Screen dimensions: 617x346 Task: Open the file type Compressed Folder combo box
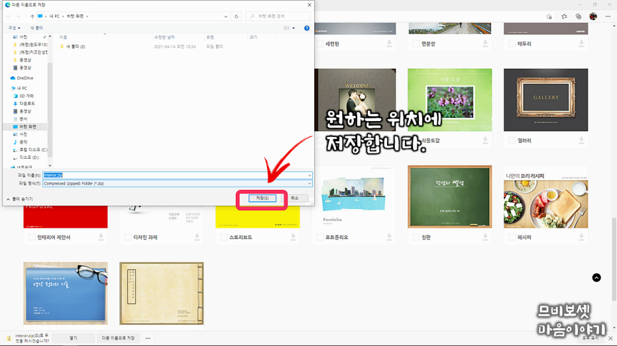178,184
